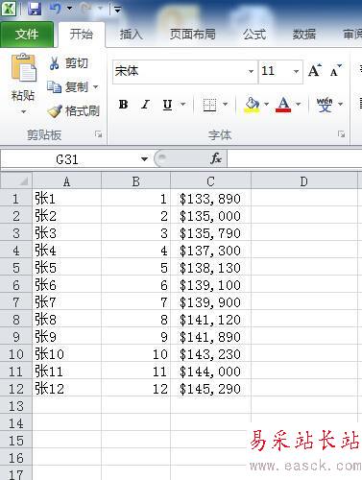Click the insert function fx button
Image resolution: width=362 pixels, height=480 pixels.
point(216,158)
